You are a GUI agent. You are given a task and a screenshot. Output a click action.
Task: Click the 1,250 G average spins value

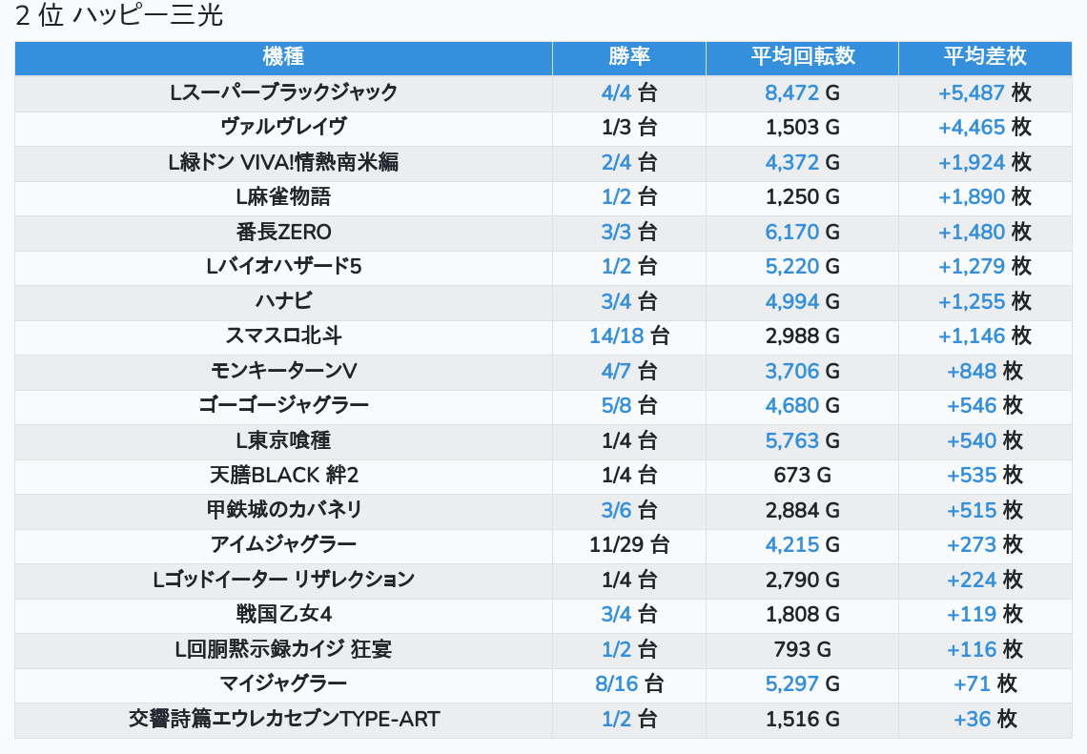click(x=802, y=196)
